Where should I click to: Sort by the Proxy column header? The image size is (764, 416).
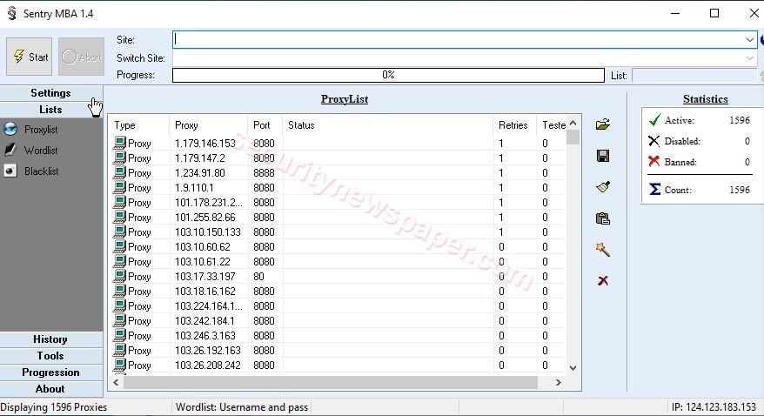(209, 125)
